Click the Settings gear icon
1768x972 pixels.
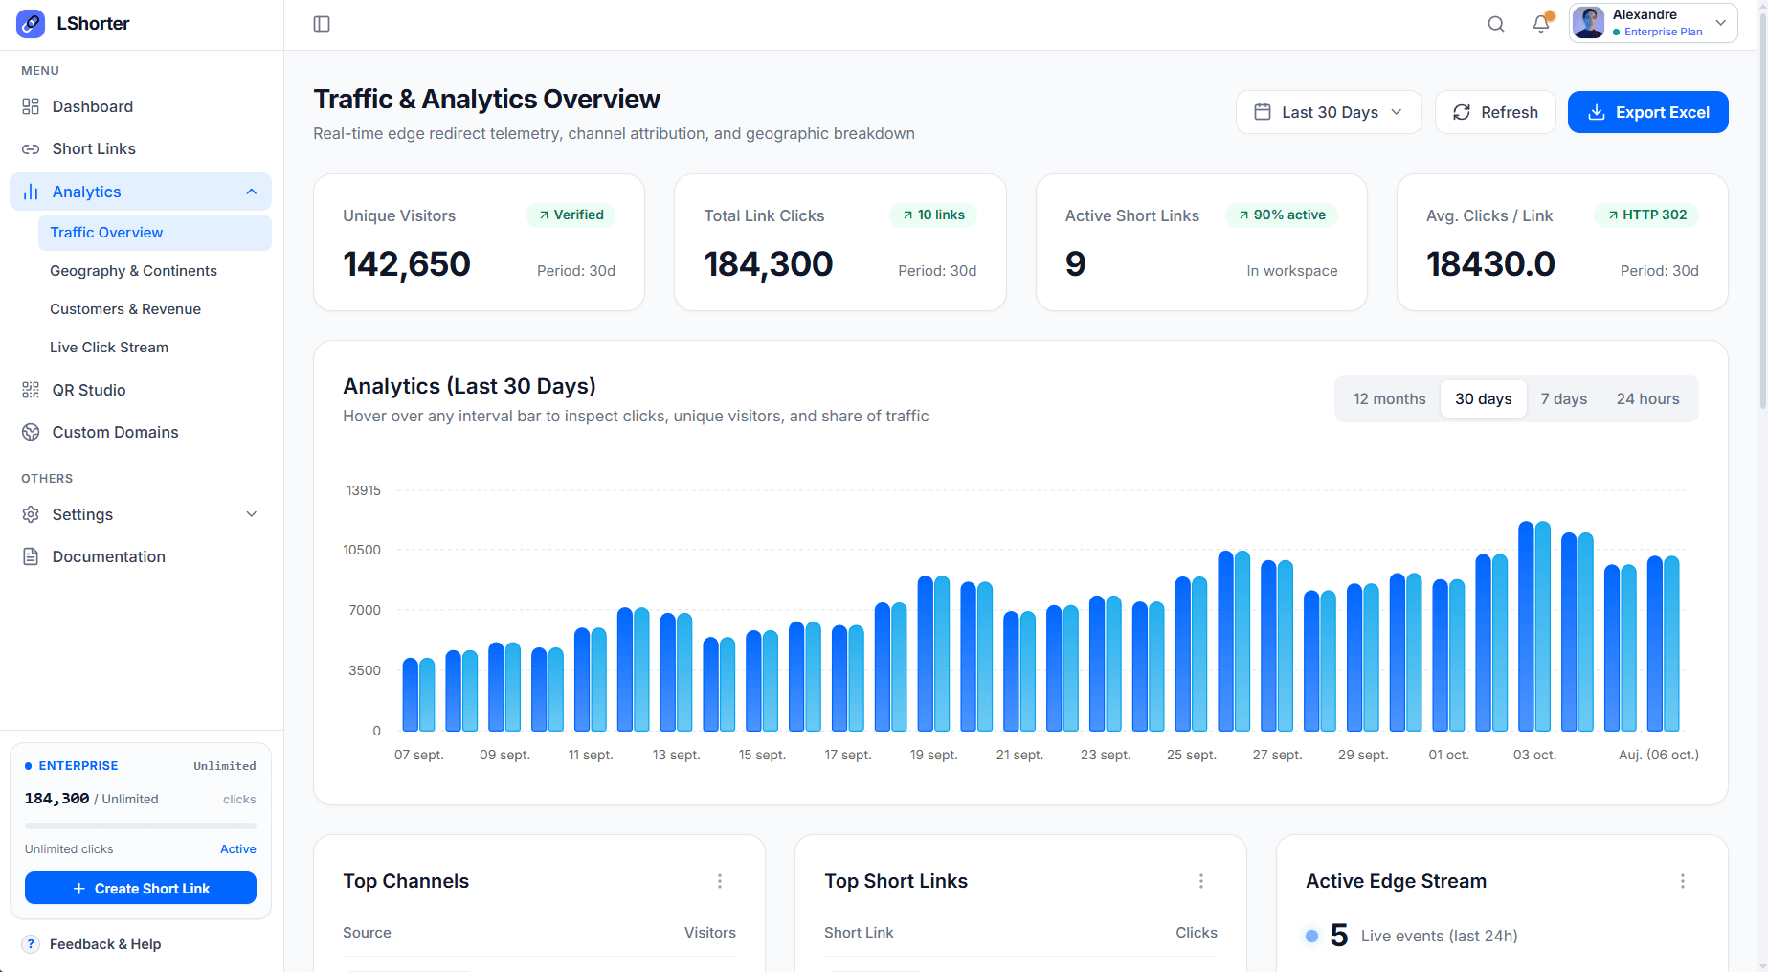[x=31, y=514]
